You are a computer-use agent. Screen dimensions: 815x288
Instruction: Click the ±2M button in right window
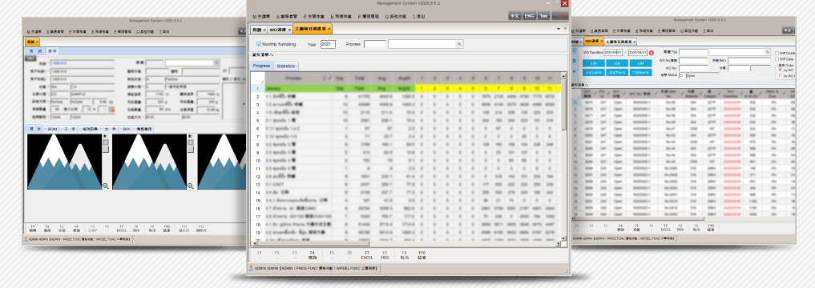pyautogui.click(x=617, y=63)
